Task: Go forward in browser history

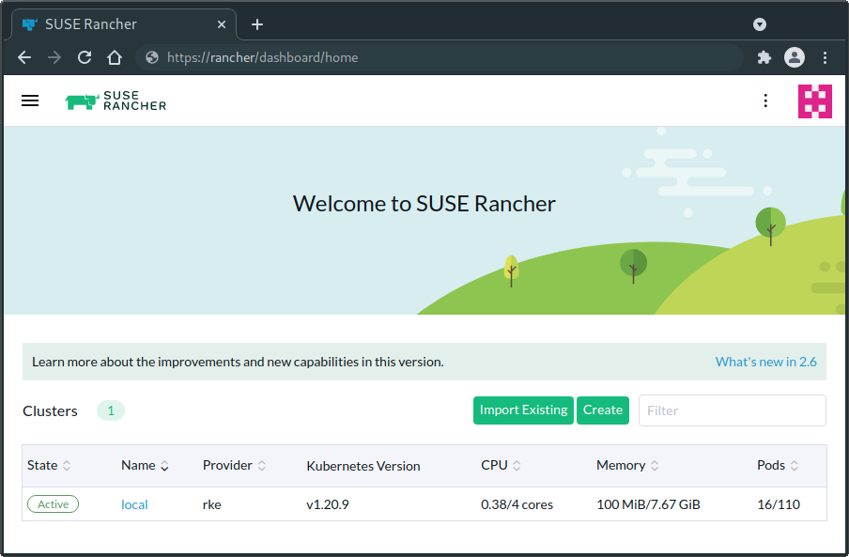Action: click(54, 57)
